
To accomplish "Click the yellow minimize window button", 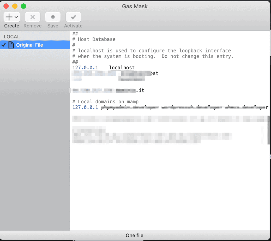I will (x=15, y=6).
